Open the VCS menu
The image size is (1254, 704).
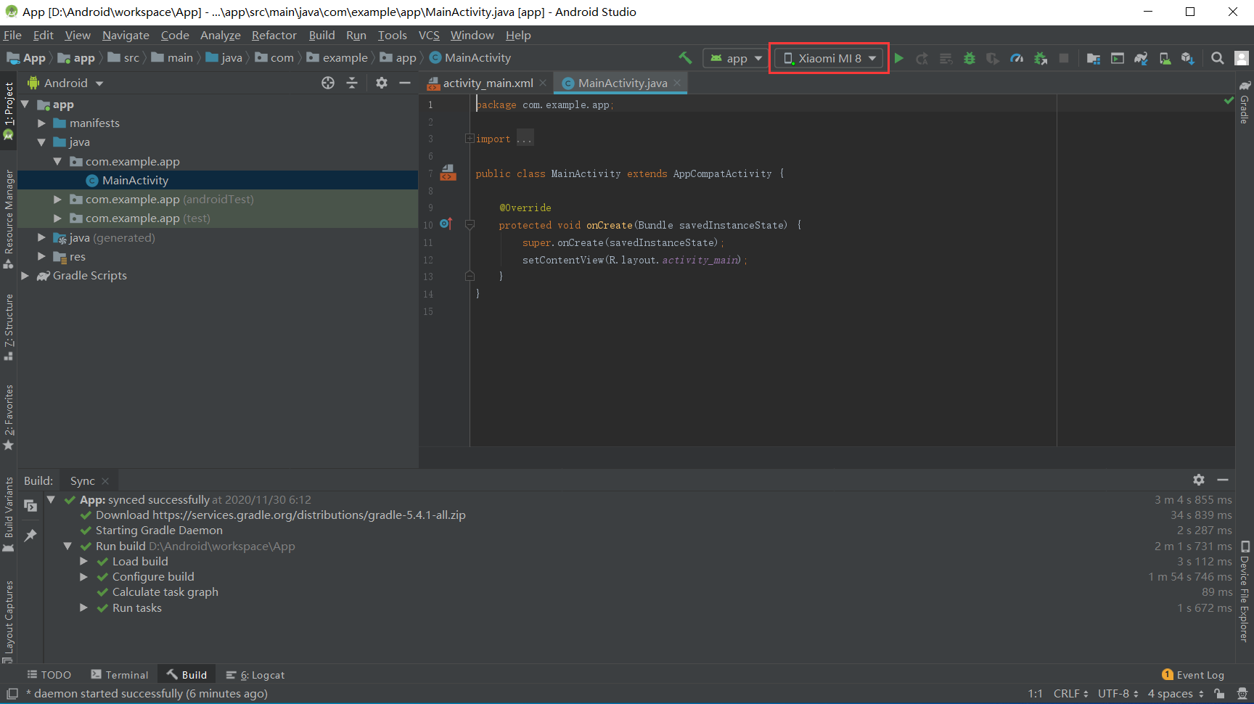[429, 35]
